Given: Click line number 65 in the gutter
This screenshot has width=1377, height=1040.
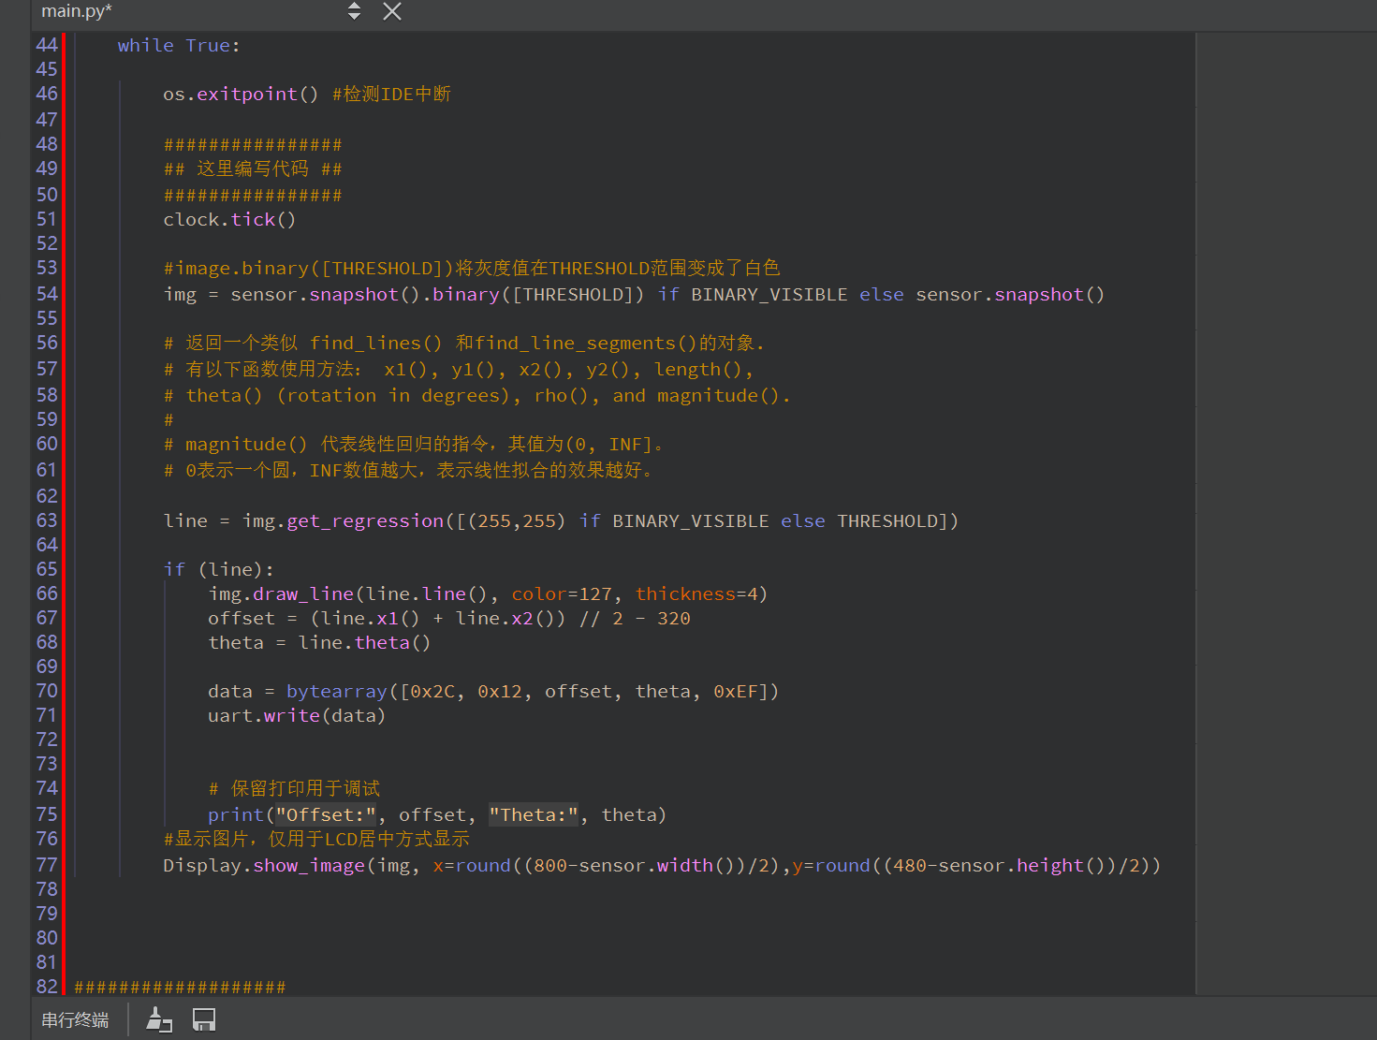Looking at the screenshot, I should [47, 569].
